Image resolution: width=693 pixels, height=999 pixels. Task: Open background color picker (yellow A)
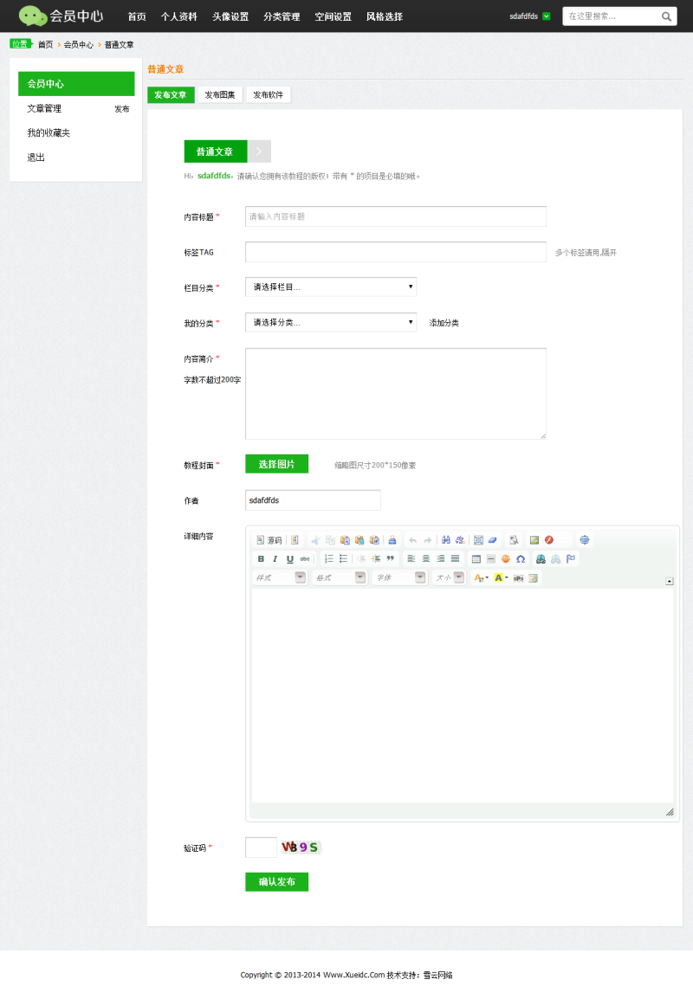[x=501, y=578]
